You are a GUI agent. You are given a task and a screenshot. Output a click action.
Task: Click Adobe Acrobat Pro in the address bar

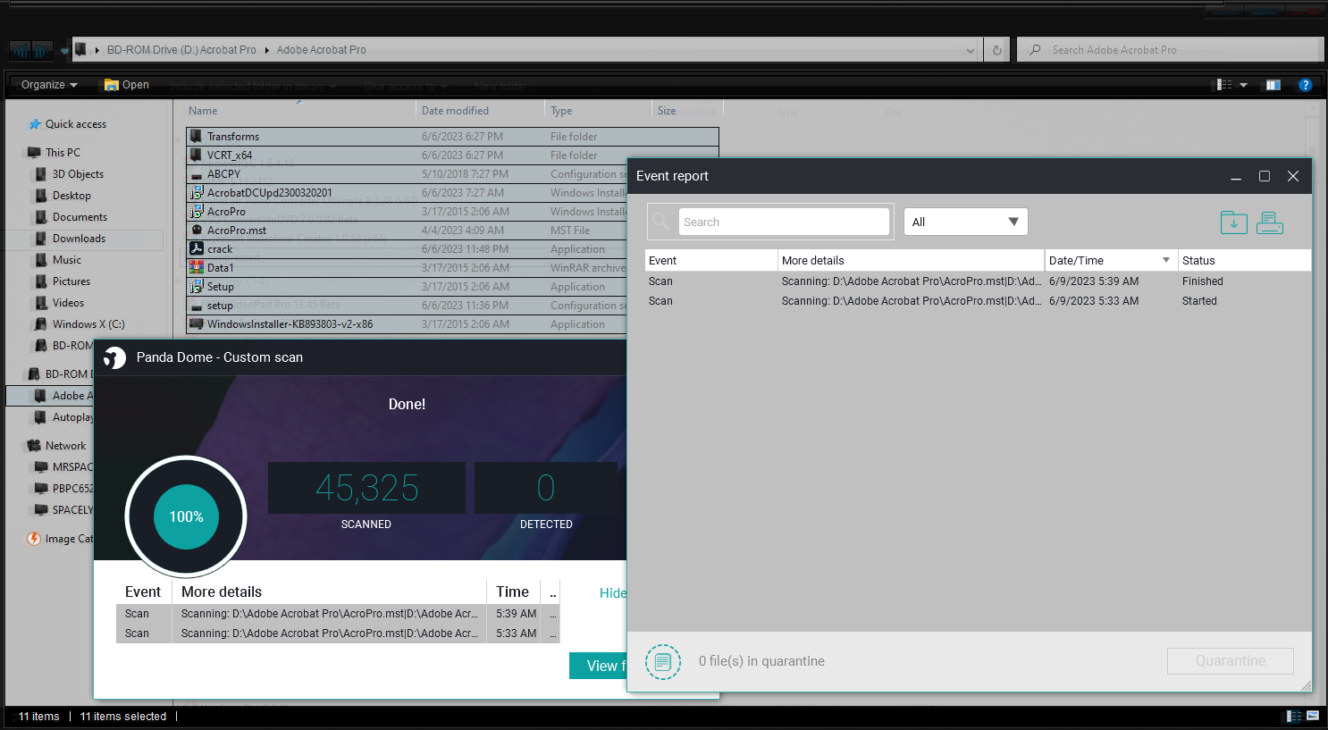point(322,50)
